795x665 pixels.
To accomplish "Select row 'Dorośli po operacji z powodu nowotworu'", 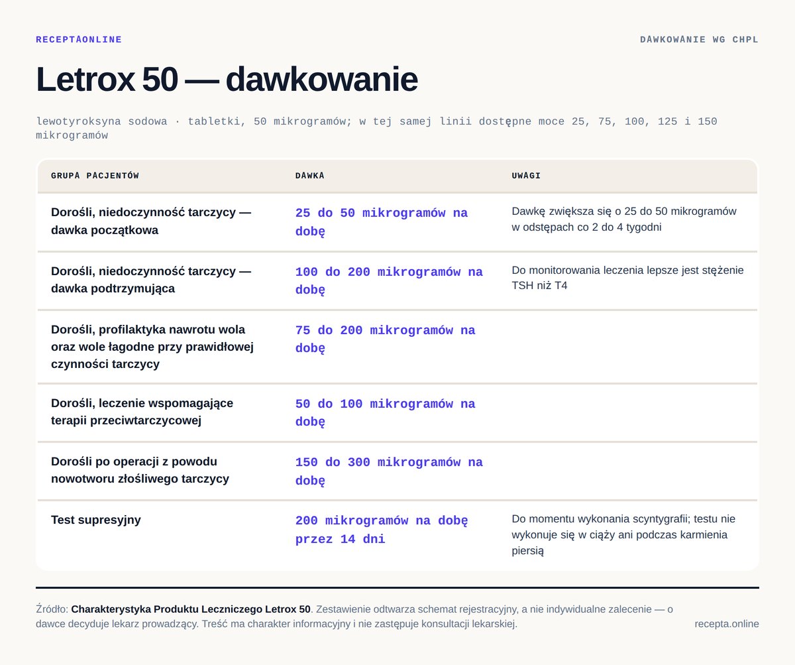I will (397, 471).
